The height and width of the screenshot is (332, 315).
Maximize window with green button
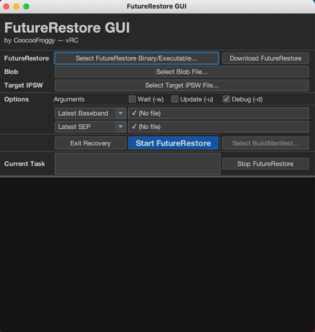(x=26, y=6)
